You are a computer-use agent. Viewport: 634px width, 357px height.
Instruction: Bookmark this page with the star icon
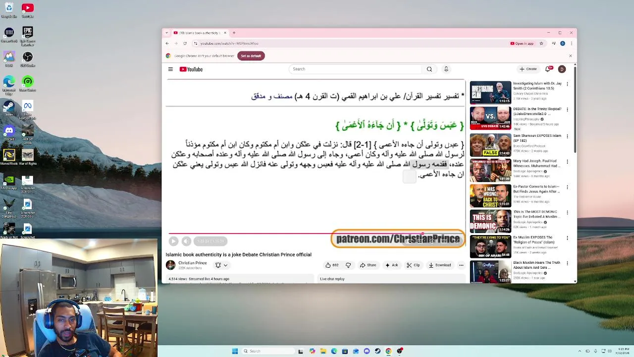pyautogui.click(x=541, y=44)
